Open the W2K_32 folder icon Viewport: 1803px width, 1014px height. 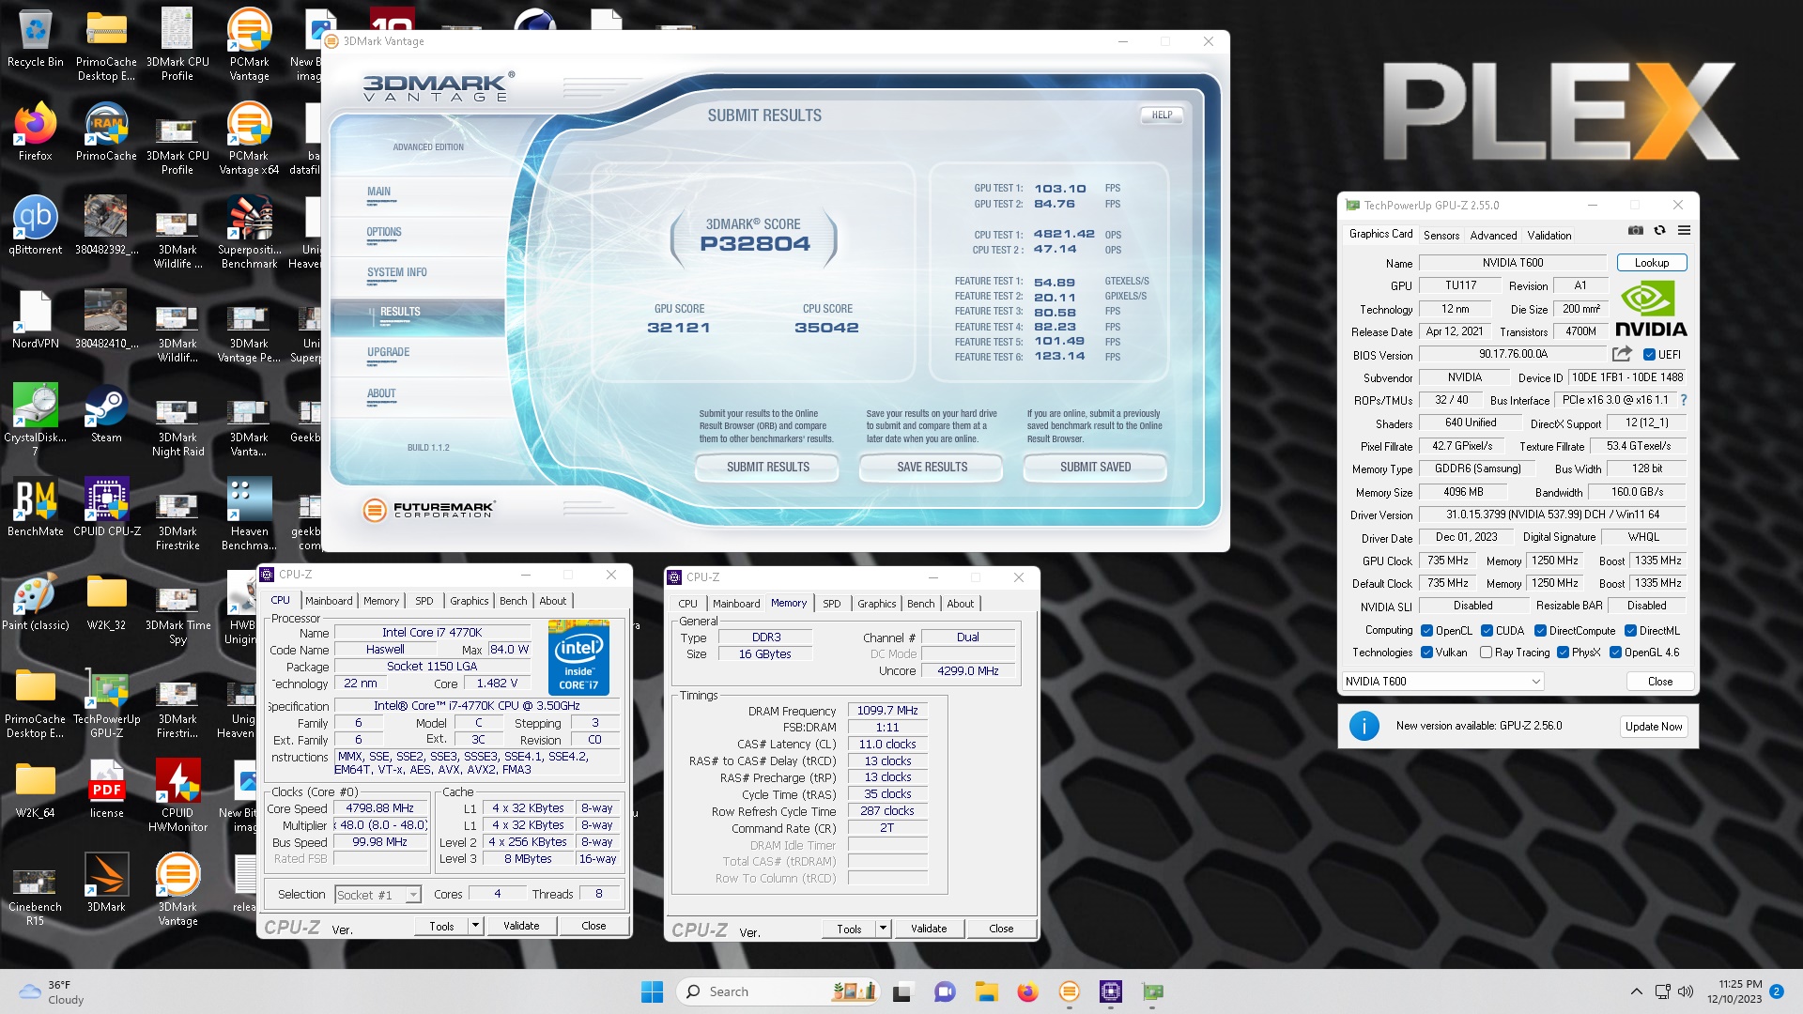106,601
